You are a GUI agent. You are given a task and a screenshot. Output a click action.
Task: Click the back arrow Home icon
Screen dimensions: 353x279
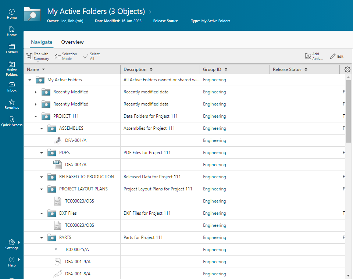tap(12, 14)
